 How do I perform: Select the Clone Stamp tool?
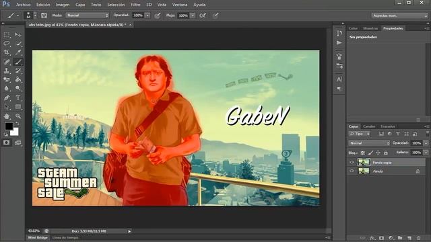tap(7, 71)
